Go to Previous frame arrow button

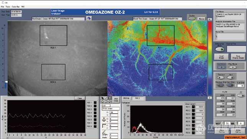(x=221, y=77)
